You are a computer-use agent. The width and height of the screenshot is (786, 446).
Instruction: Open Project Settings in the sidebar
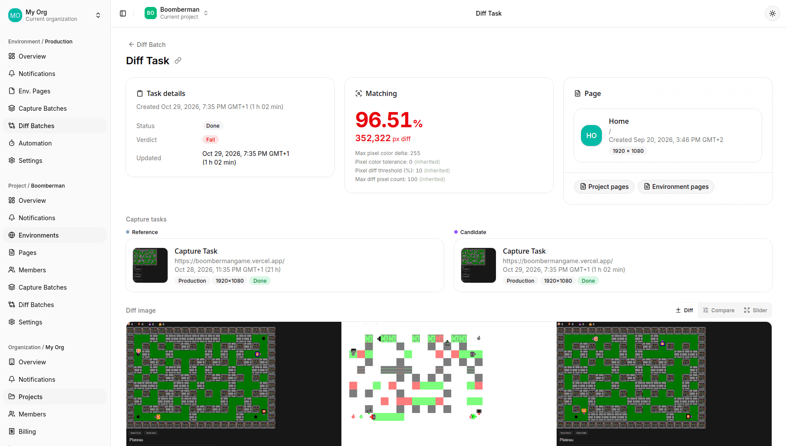[55, 322]
